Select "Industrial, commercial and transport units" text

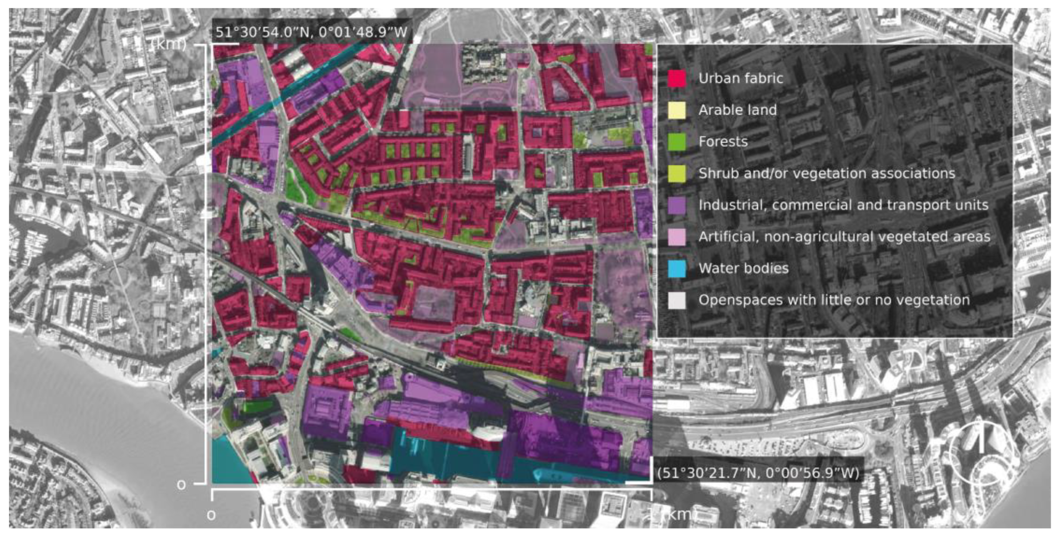[x=843, y=206]
